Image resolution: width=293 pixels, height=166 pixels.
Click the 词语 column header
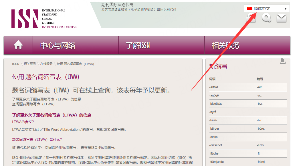click(x=213, y=79)
